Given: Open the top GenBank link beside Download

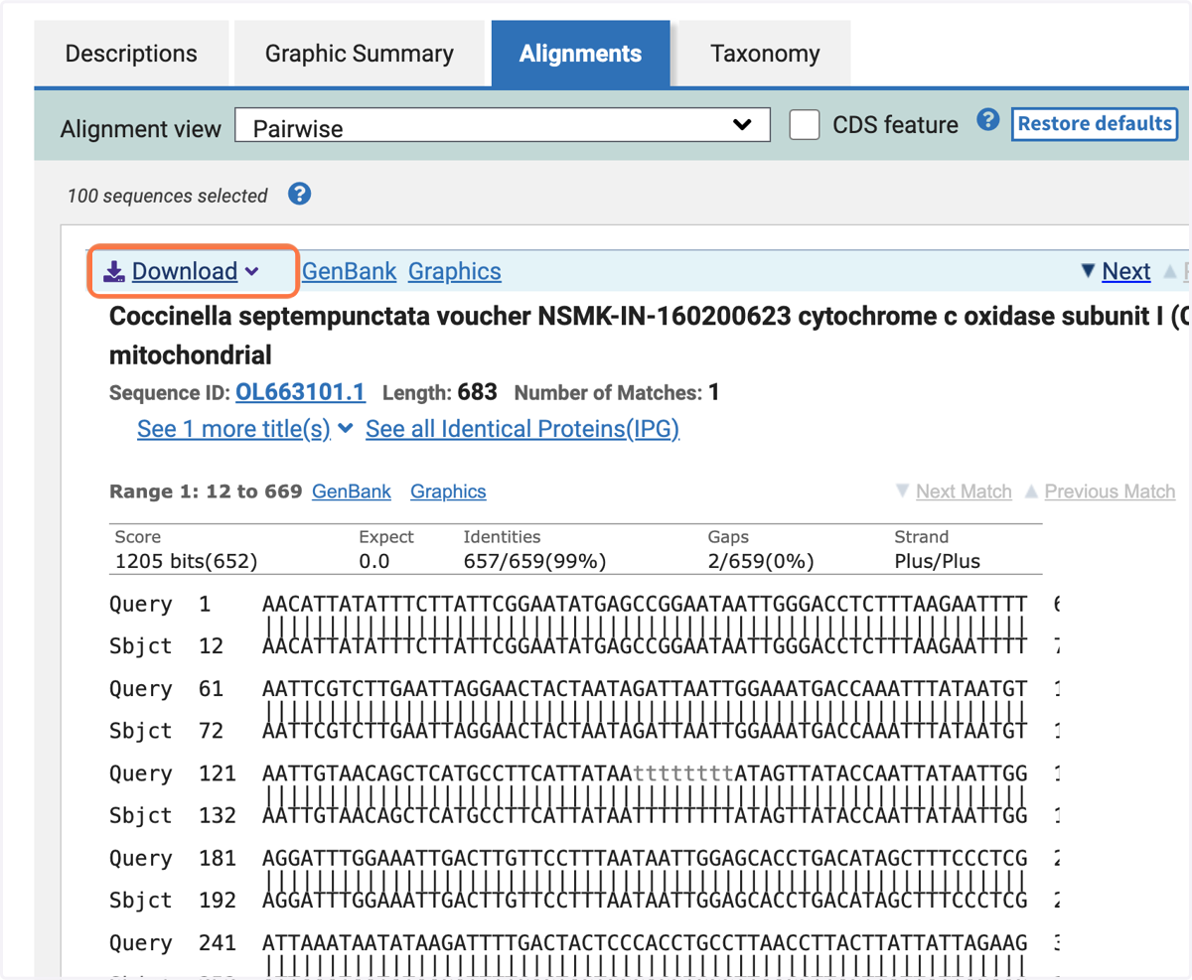Looking at the screenshot, I should point(349,271).
